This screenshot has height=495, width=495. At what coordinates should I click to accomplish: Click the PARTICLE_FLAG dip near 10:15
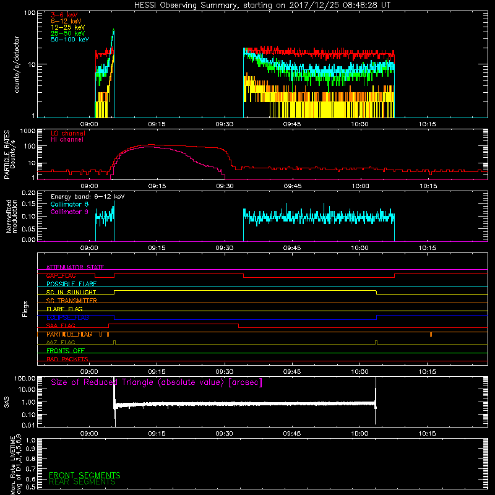(x=431, y=334)
